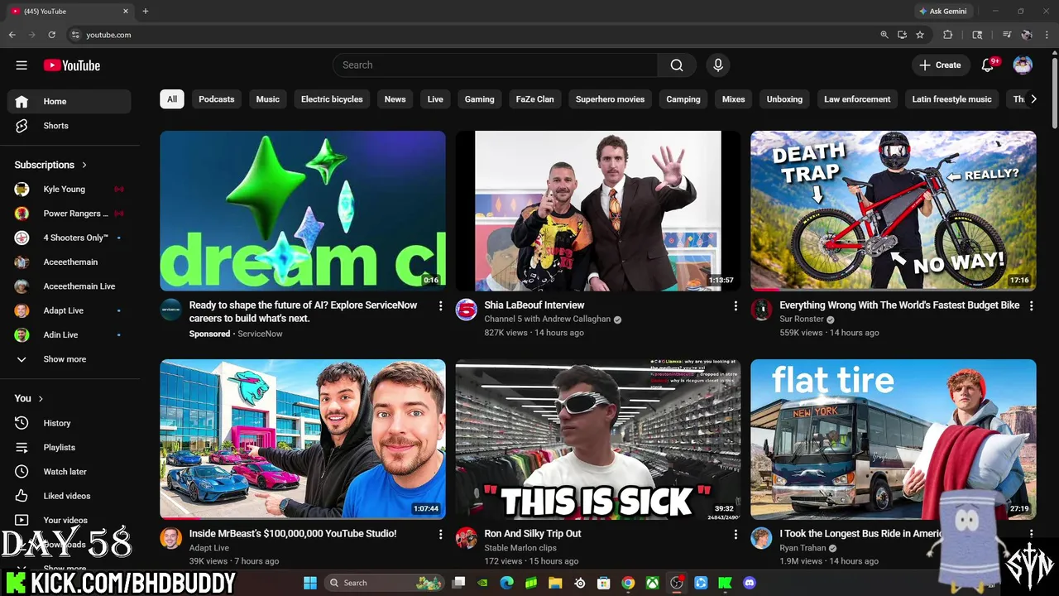Open Xbox app from the taskbar
Viewport: 1059px width, 596px height.
653,583
